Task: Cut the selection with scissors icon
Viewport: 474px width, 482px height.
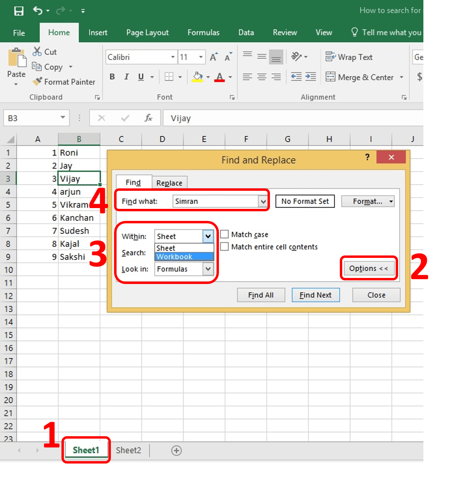Action: [x=37, y=51]
